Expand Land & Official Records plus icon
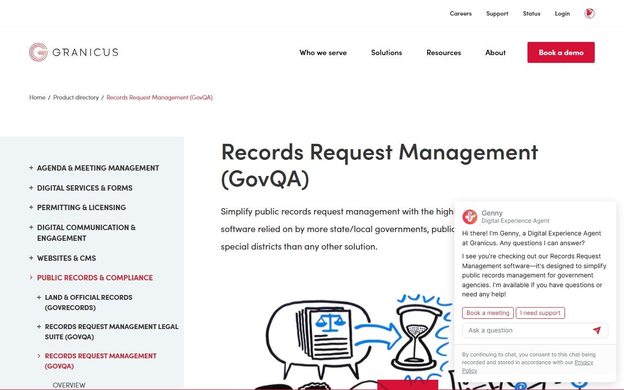The height and width of the screenshot is (390, 624). (39, 297)
